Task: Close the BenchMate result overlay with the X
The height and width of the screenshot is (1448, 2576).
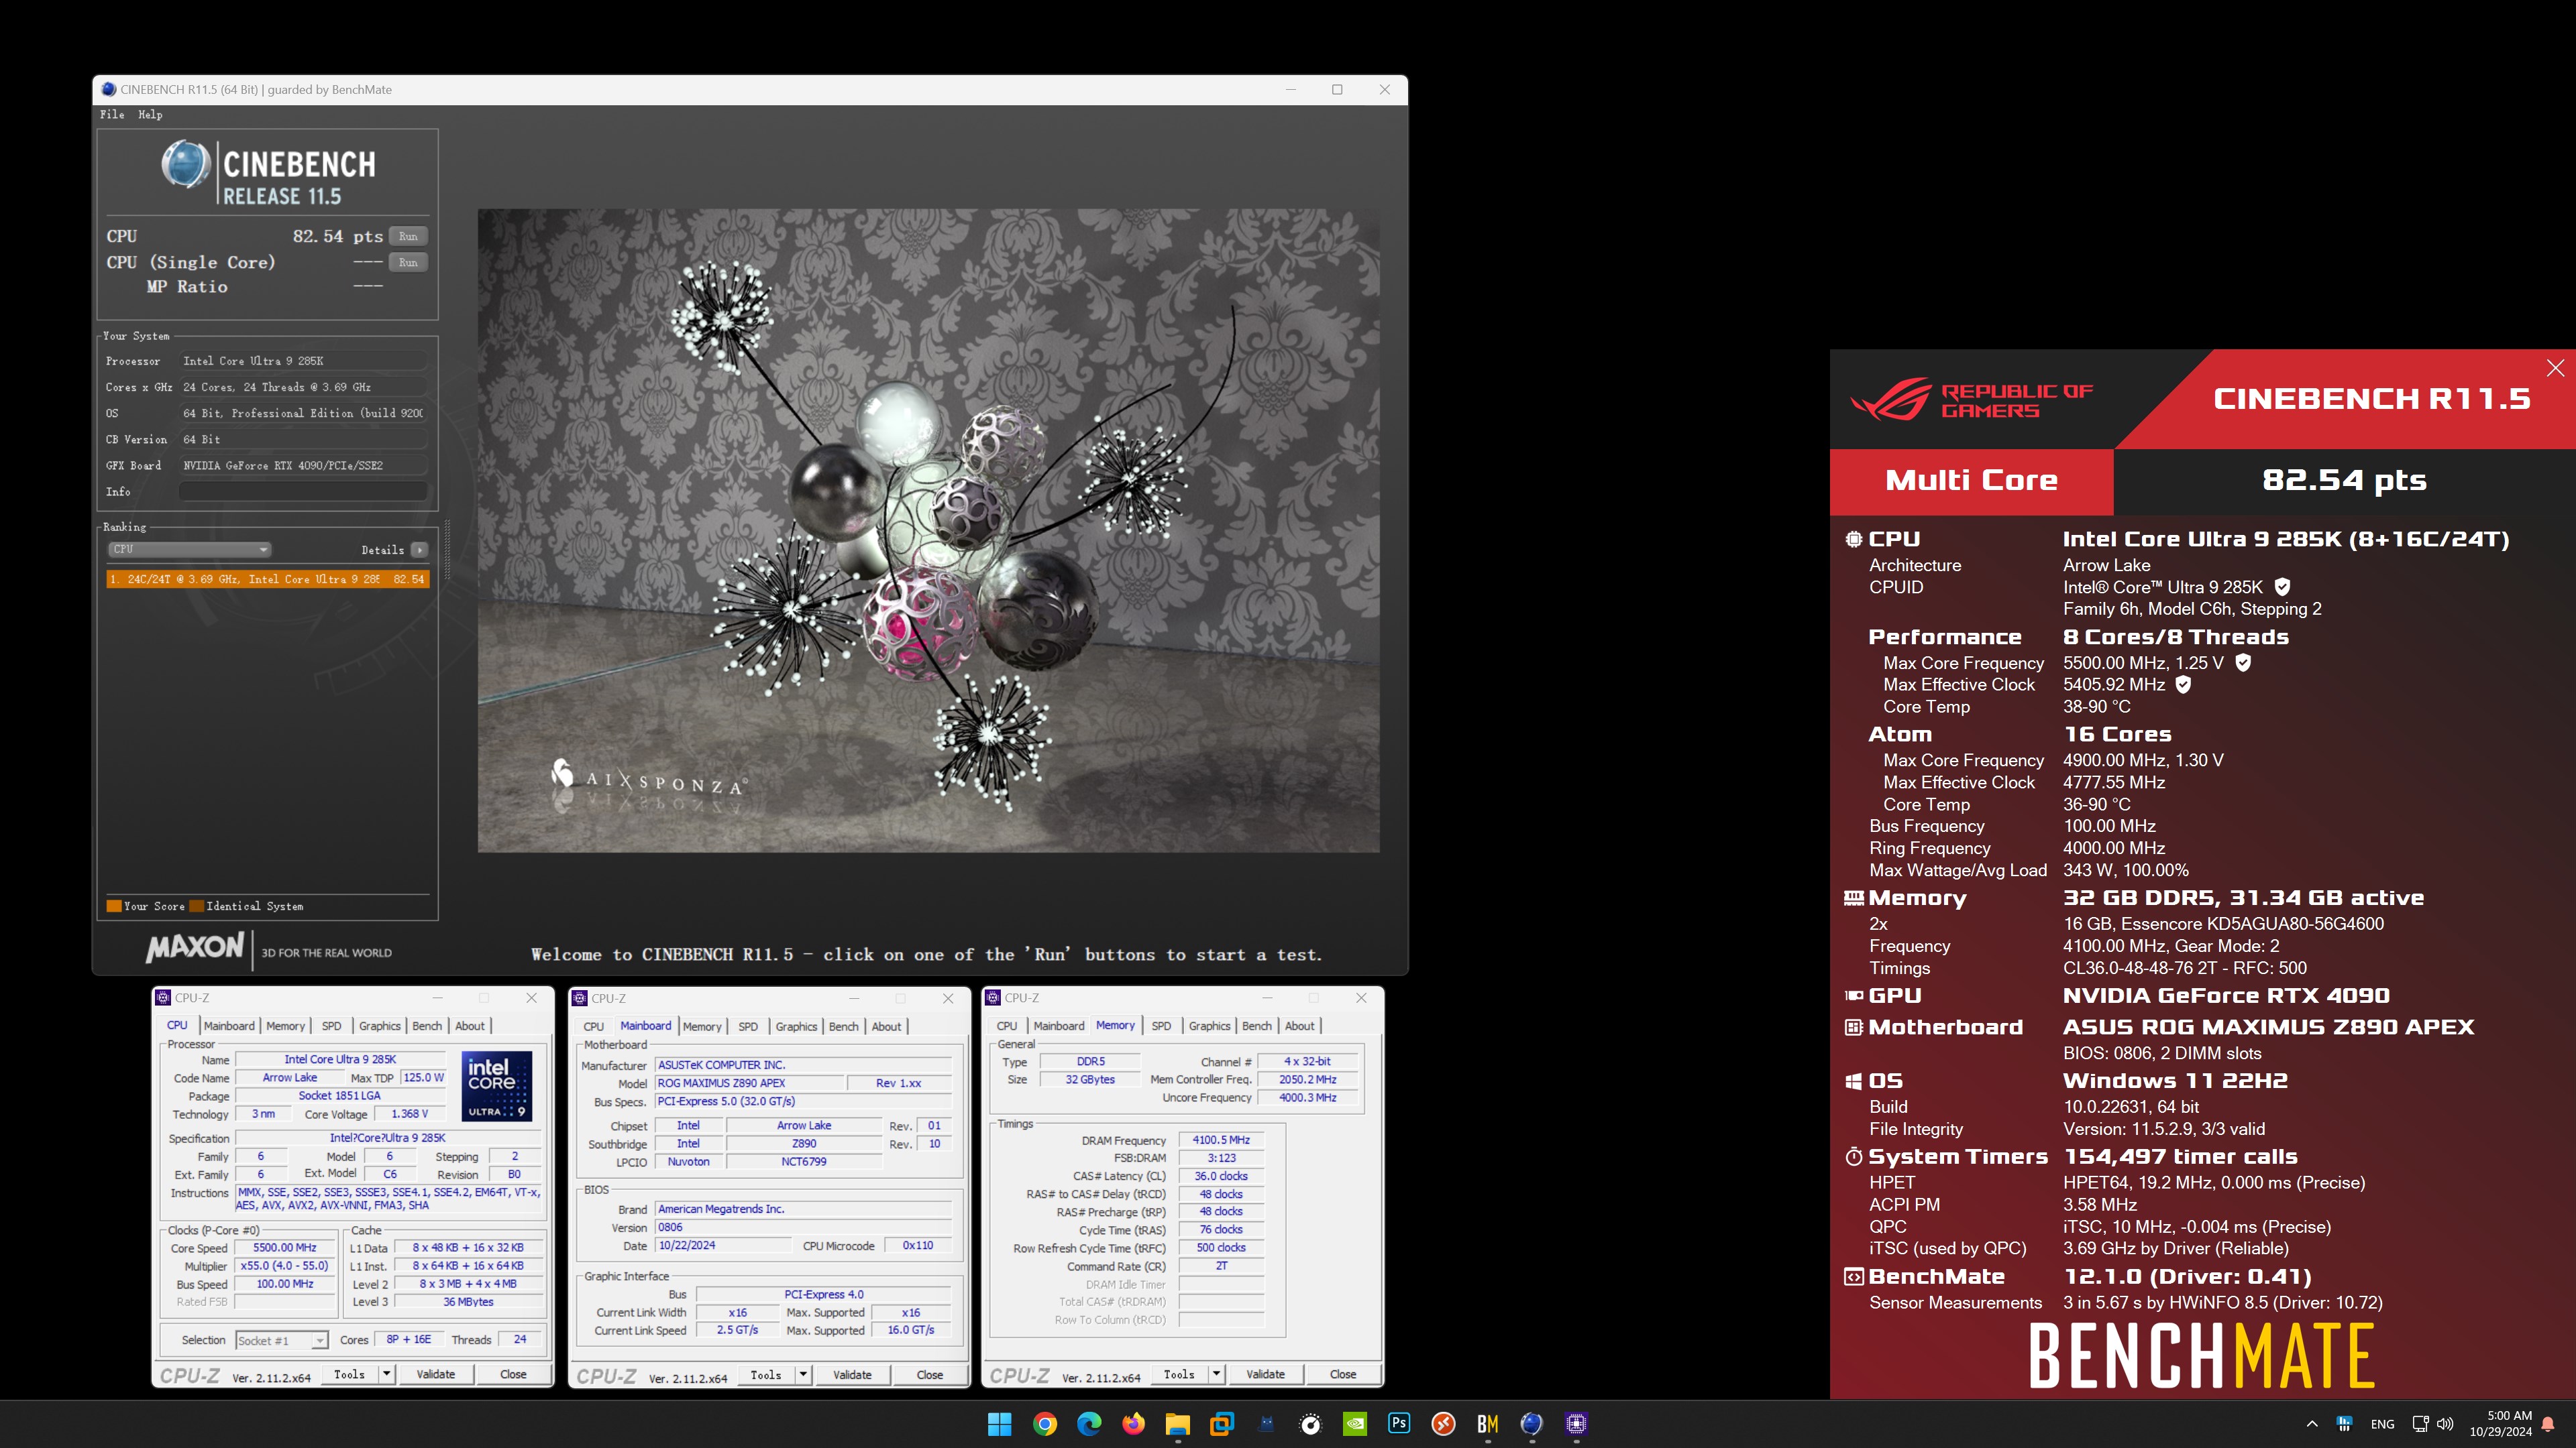Action: point(2555,368)
